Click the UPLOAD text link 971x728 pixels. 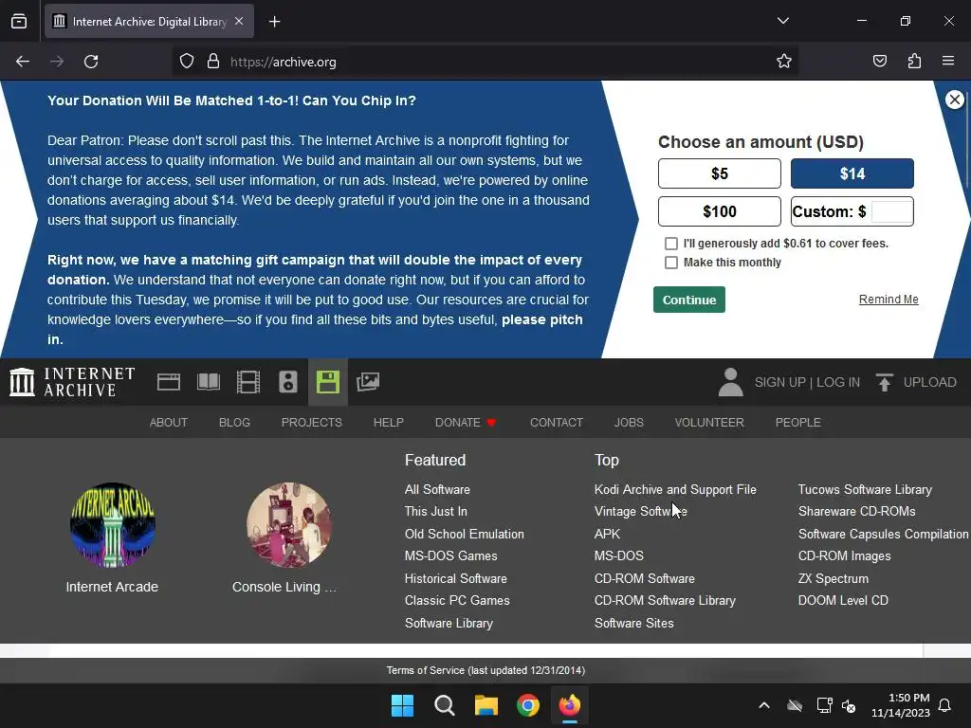(x=930, y=382)
